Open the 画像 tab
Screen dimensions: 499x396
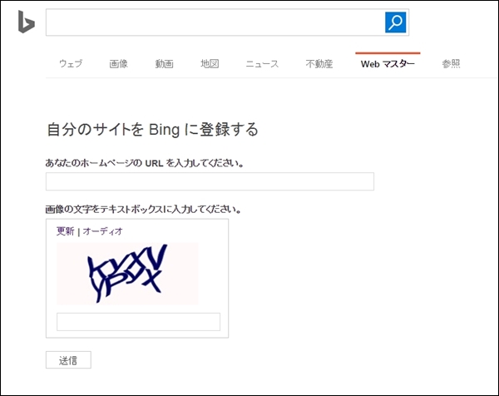point(119,64)
